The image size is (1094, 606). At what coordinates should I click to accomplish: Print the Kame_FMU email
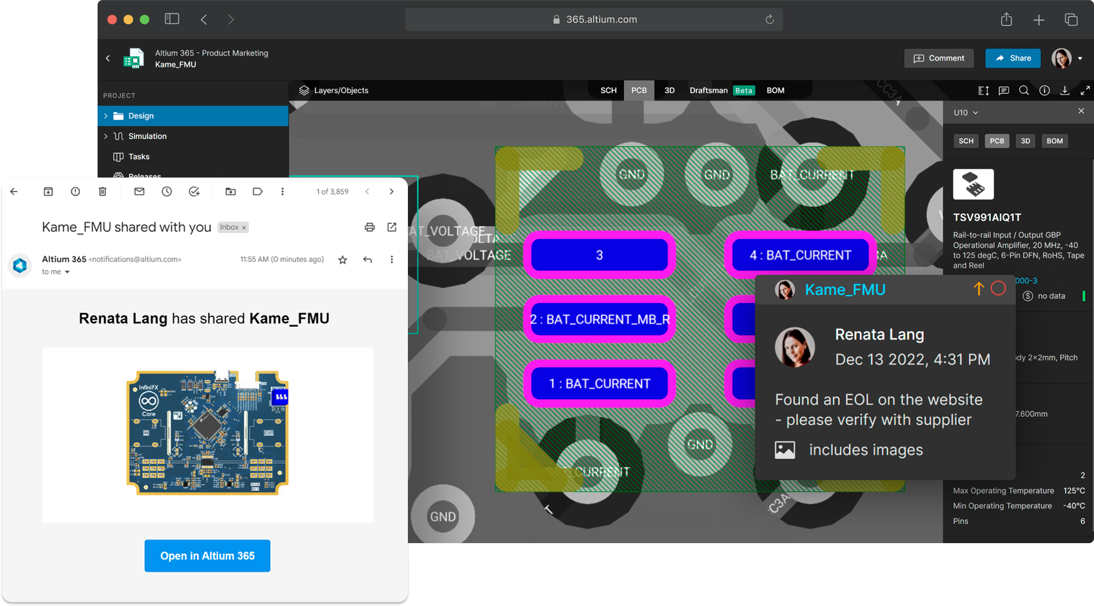[x=370, y=227]
